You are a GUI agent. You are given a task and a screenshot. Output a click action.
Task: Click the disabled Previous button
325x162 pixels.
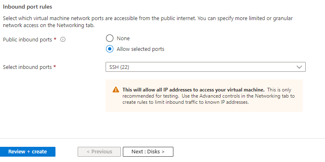99,152
